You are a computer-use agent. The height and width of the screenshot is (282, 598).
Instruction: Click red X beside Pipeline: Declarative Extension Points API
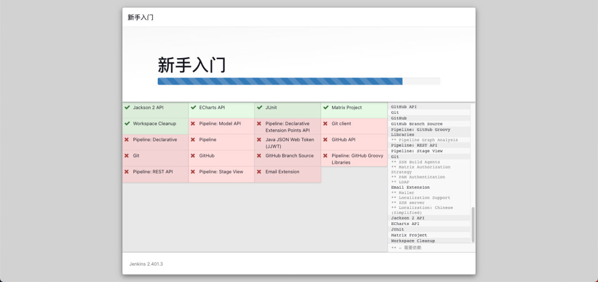point(259,123)
